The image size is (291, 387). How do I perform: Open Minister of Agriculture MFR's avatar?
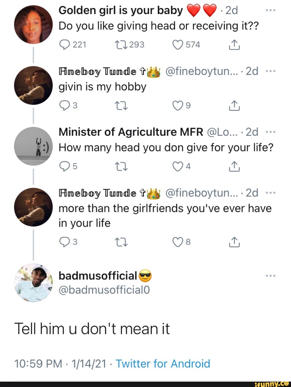coord(33,146)
